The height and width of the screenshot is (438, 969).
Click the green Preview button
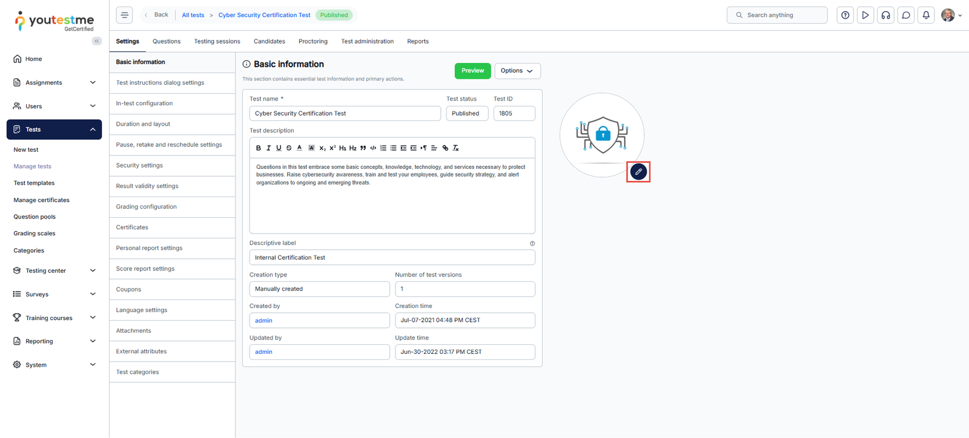click(472, 71)
